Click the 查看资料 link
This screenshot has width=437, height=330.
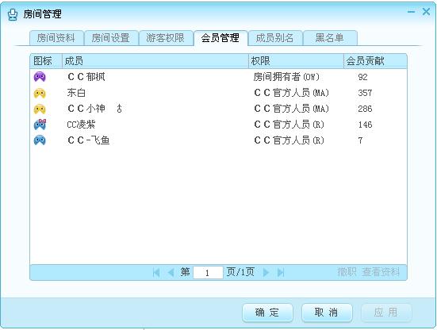tap(381, 272)
